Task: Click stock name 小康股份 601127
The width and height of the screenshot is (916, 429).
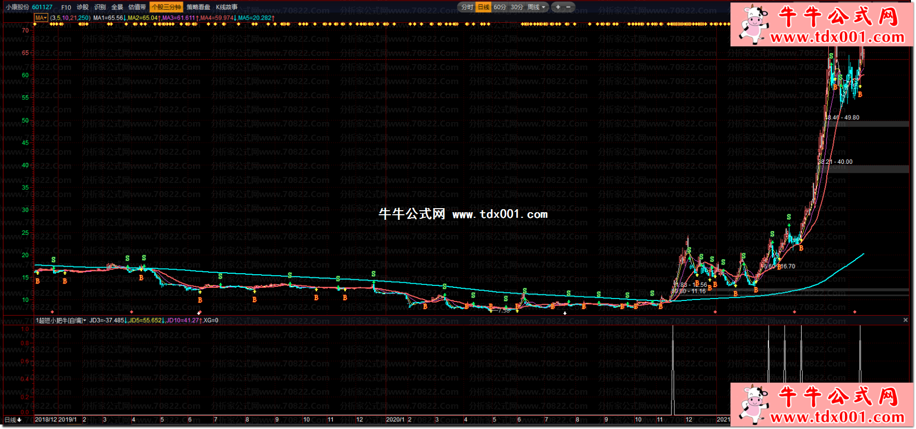Action: point(29,7)
